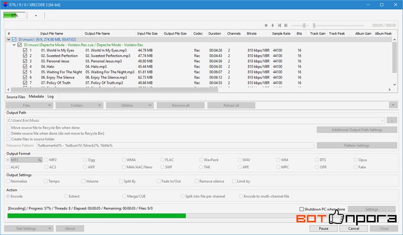403x235 pixels.
Task: Open the Tab/Settings dropdown button
Action: click(x=29, y=228)
